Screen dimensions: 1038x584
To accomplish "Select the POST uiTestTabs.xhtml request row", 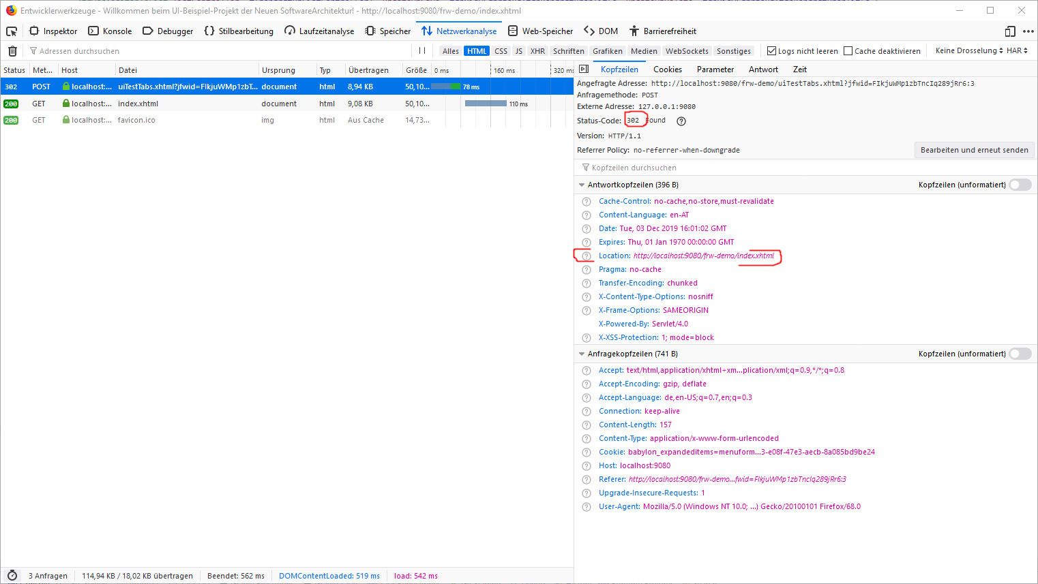I will [286, 87].
